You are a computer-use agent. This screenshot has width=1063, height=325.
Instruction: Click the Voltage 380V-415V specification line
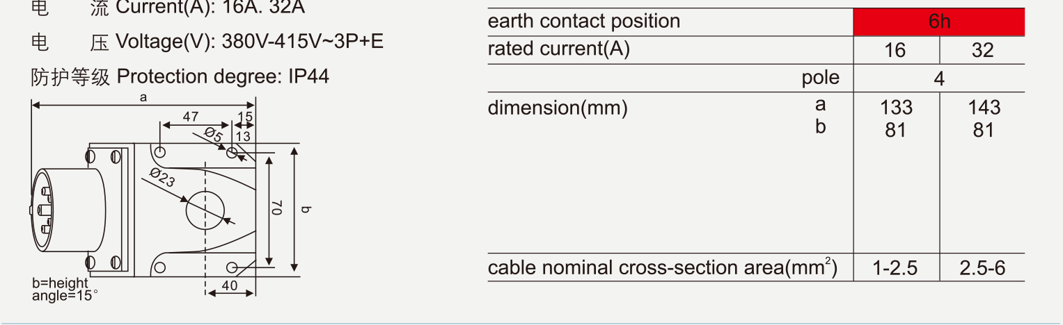[x=249, y=42]
